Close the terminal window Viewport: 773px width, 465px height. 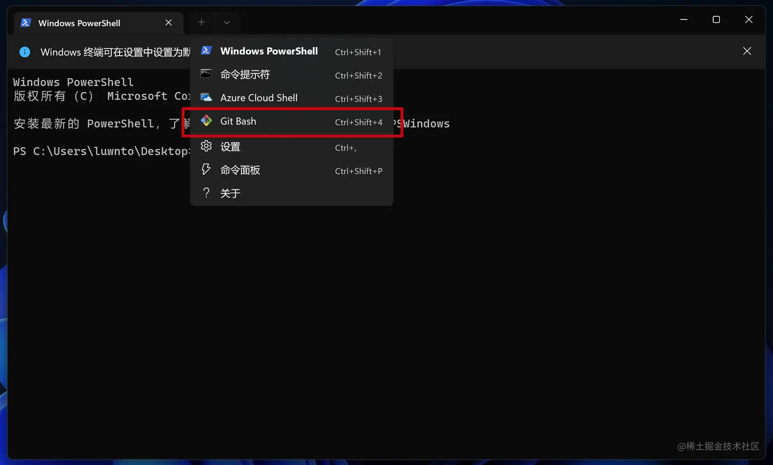[x=749, y=19]
